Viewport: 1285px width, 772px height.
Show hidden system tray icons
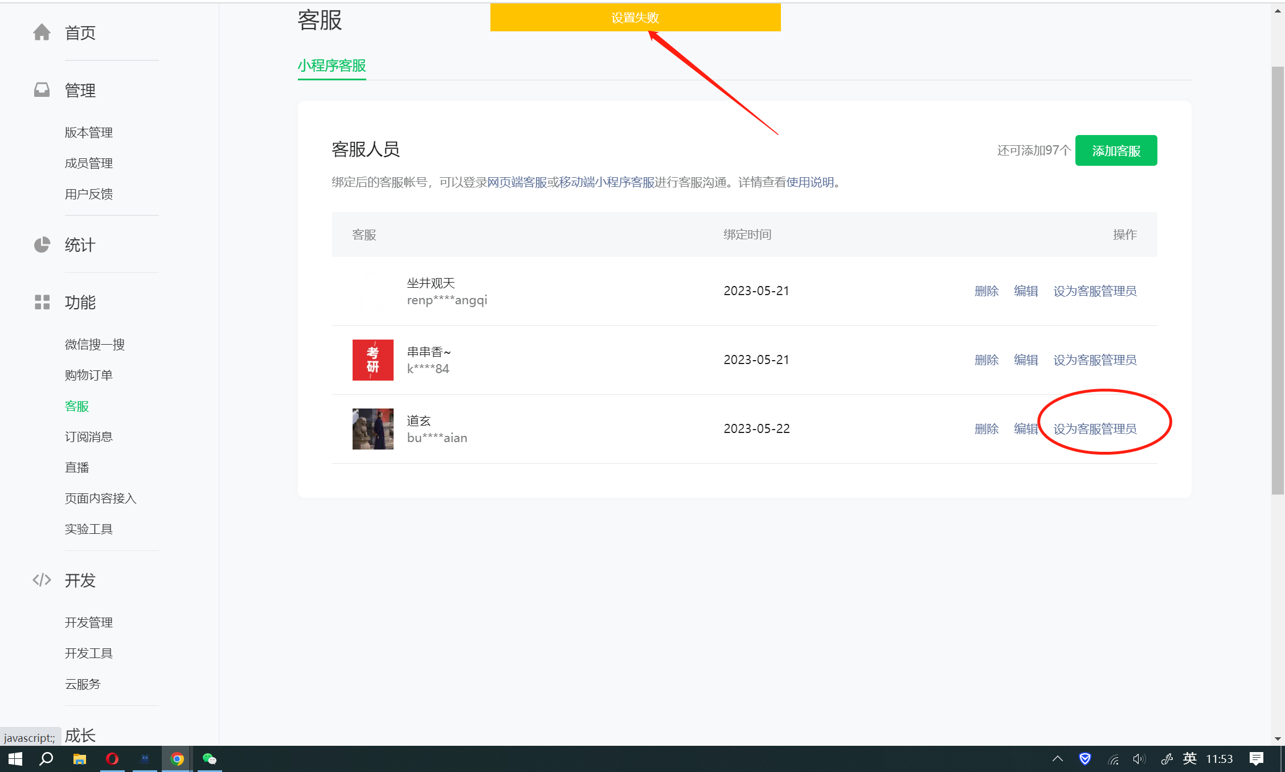[x=1057, y=759]
